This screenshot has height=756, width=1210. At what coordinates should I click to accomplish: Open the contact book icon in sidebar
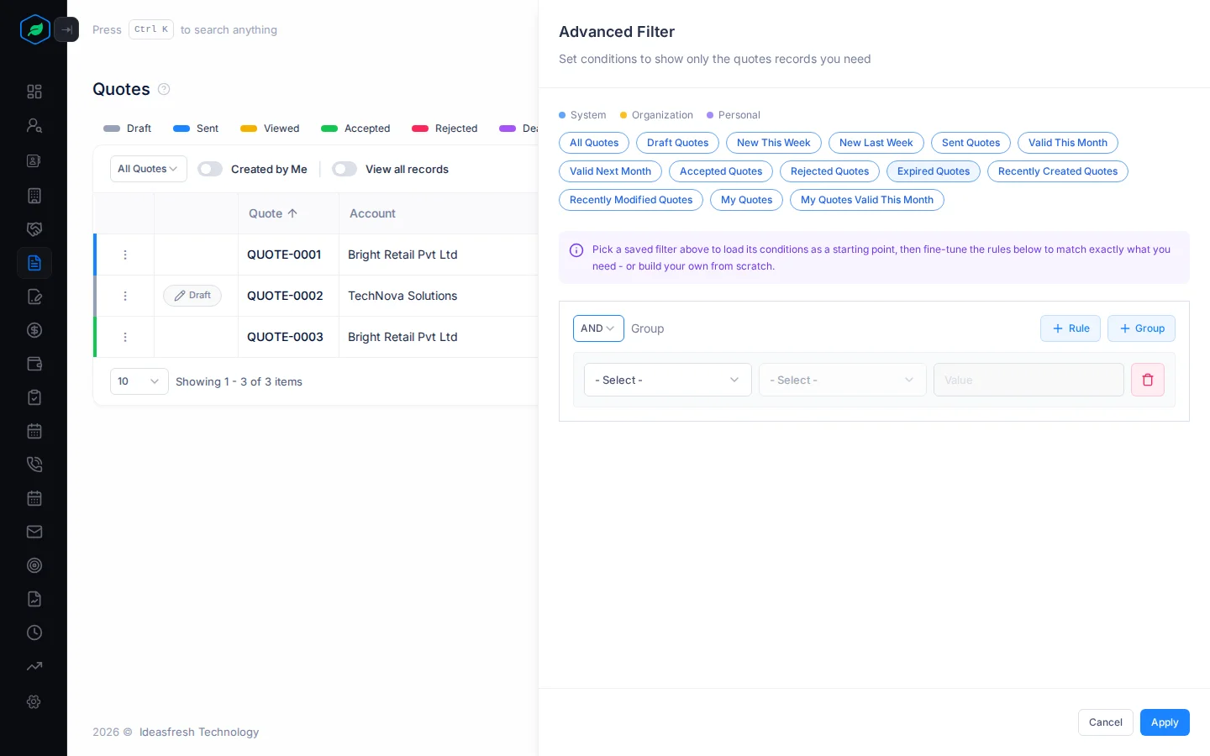(x=34, y=160)
